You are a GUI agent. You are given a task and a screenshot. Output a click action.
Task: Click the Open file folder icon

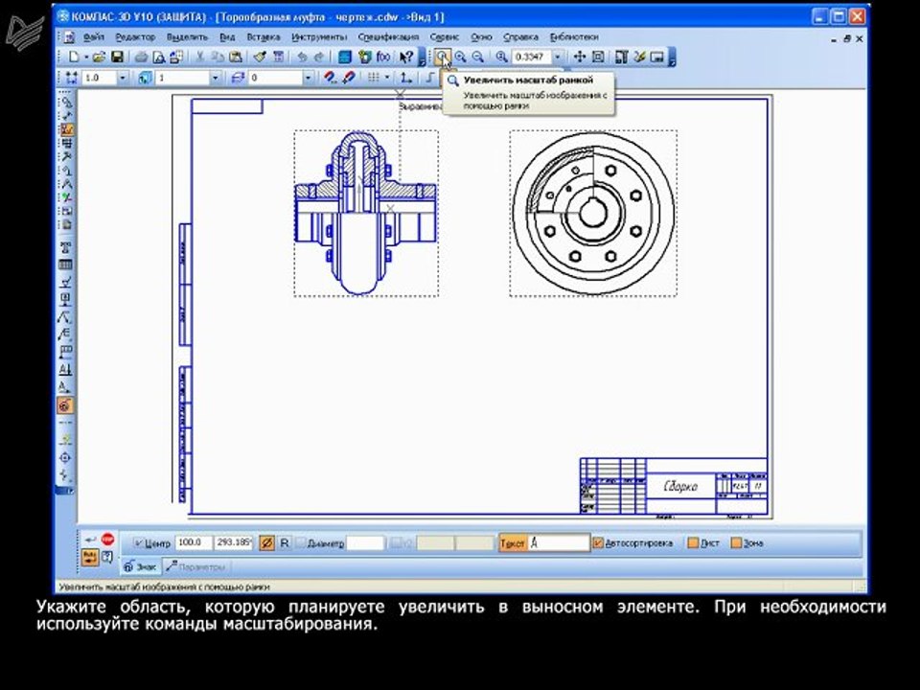pos(99,57)
